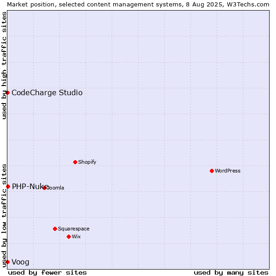Click the PHP-Nuke red data point
This screenshot has width=276, height=276.
[x=8, y=186]
